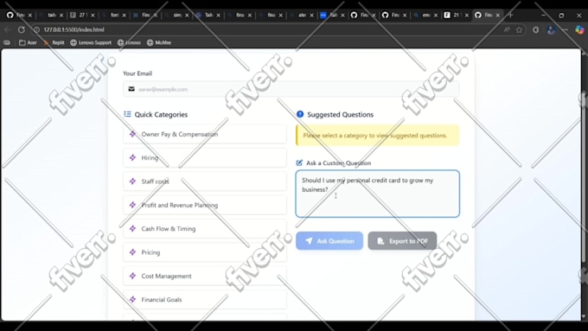This screenshot has width=588, height=331.
Task: Click the "Your Email" label
Action: tap(137, 73)
